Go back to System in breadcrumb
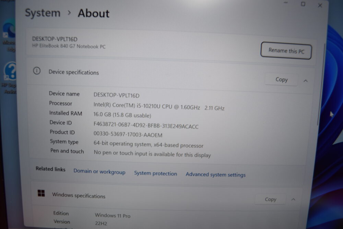Screen dimensions: 343x229 (43, 13)
